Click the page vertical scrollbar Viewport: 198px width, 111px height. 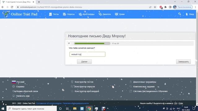[x=197, y=58]
